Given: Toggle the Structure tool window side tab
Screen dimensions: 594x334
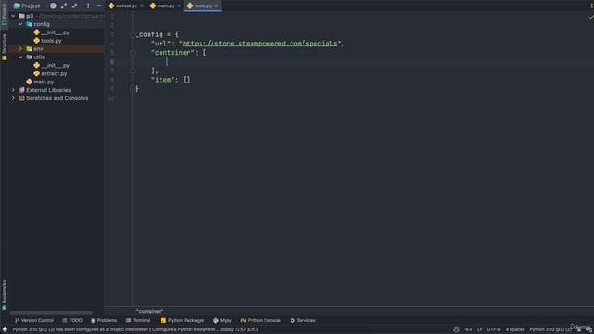Looking at the screenshot, I should click(4, 47).
